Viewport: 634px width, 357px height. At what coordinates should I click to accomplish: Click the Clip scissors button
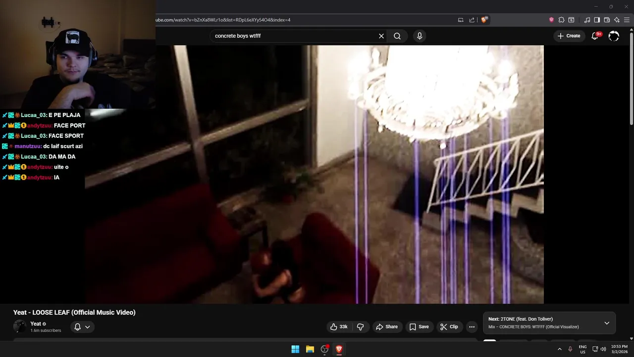pyautogui.click(x=449, y=327)
